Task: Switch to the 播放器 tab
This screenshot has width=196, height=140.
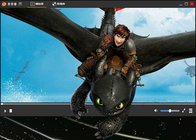Action: click(40, 4)
